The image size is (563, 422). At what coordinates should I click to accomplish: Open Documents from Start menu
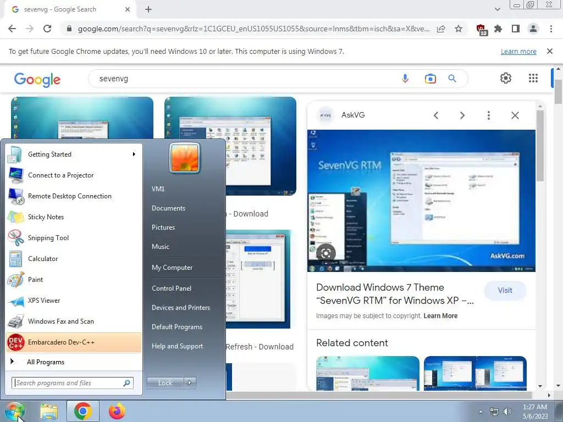168,208
